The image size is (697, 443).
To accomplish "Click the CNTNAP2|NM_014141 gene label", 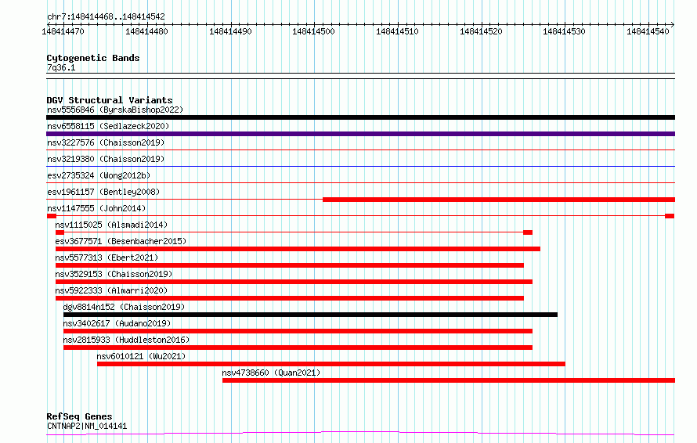I will point(87,426).
